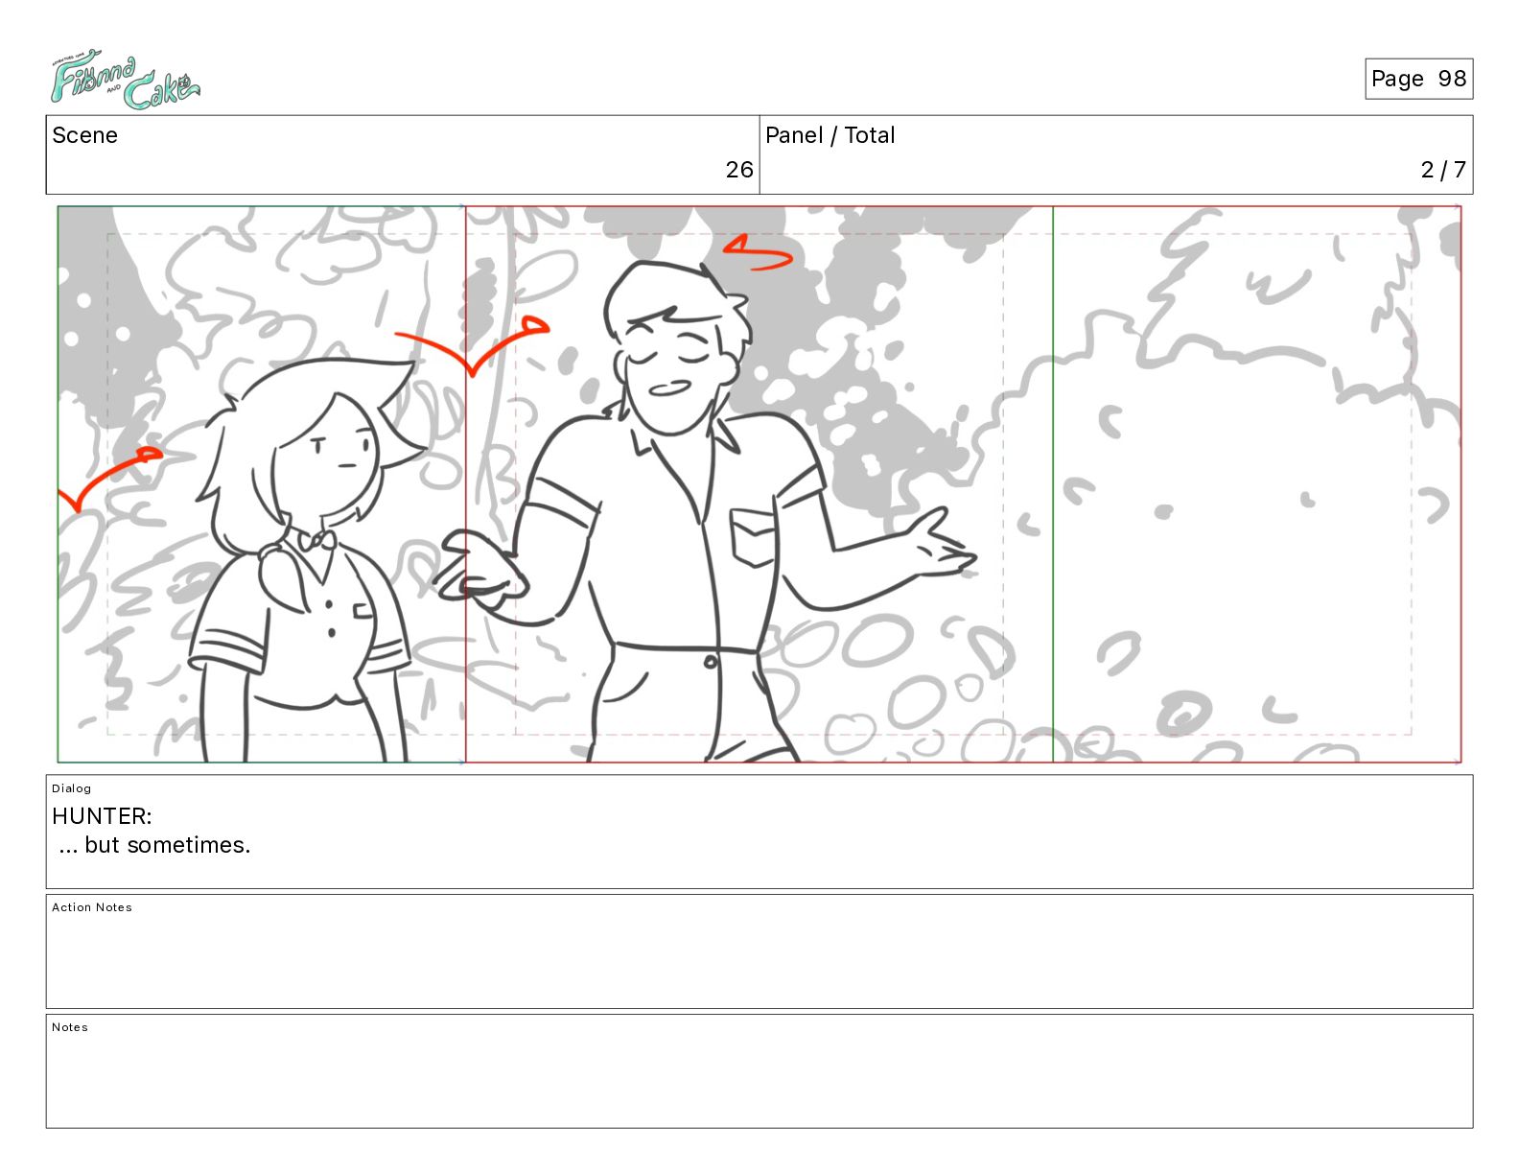Click the Page 98 label box
1519x1174 pixels.
(x=1418, y=79)
